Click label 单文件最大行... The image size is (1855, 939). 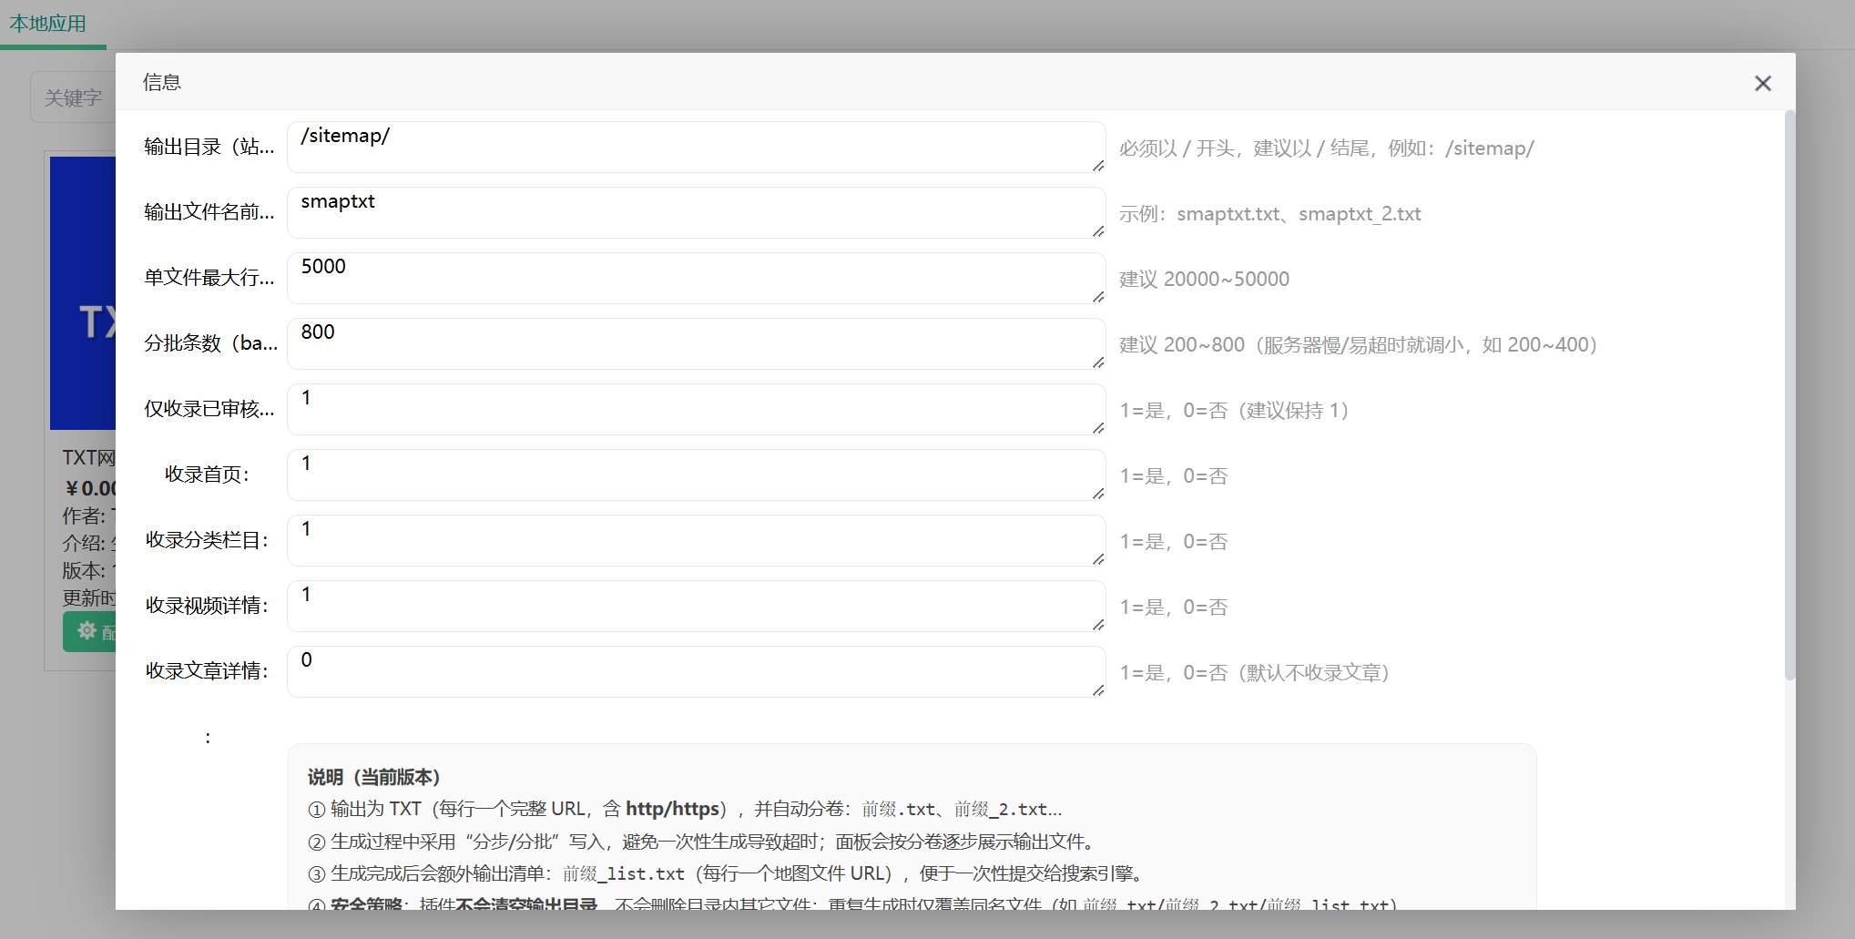209,278
